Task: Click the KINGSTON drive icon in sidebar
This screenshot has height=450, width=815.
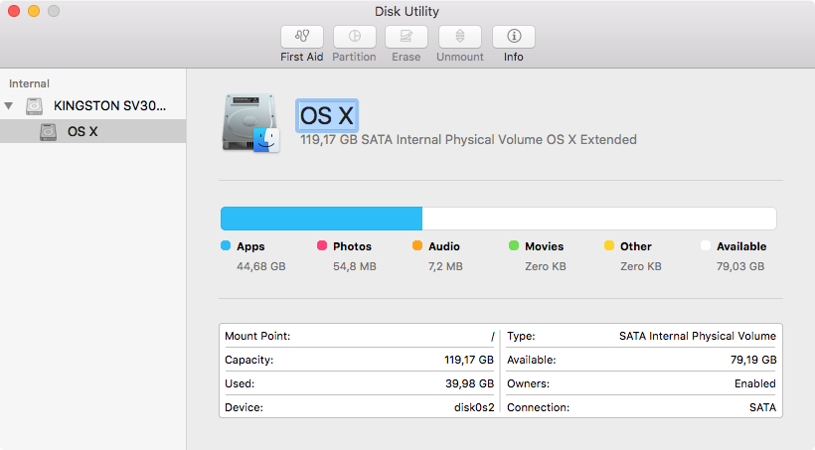Action: pyautogui.click(x=35, y=106)
